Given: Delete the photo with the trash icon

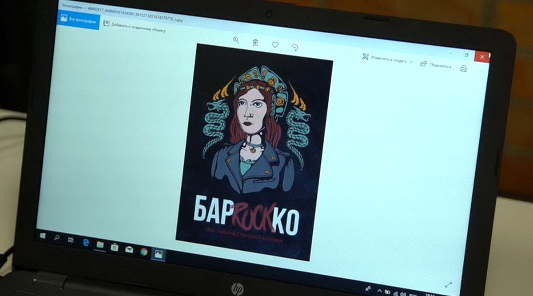Looking at the screenshot, I should point(255,43).
